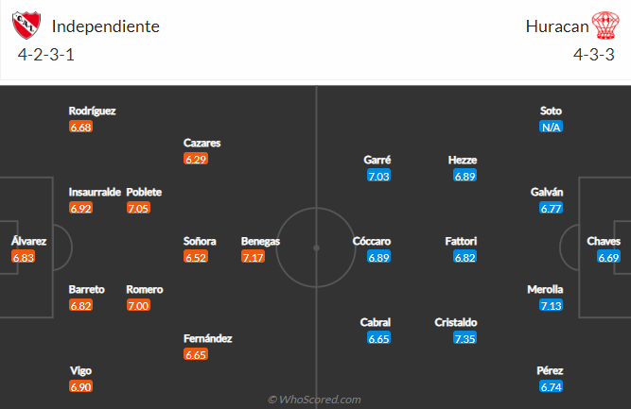631x409 pixels.
Task: Click player name Garré
Action: pos(377,160)
